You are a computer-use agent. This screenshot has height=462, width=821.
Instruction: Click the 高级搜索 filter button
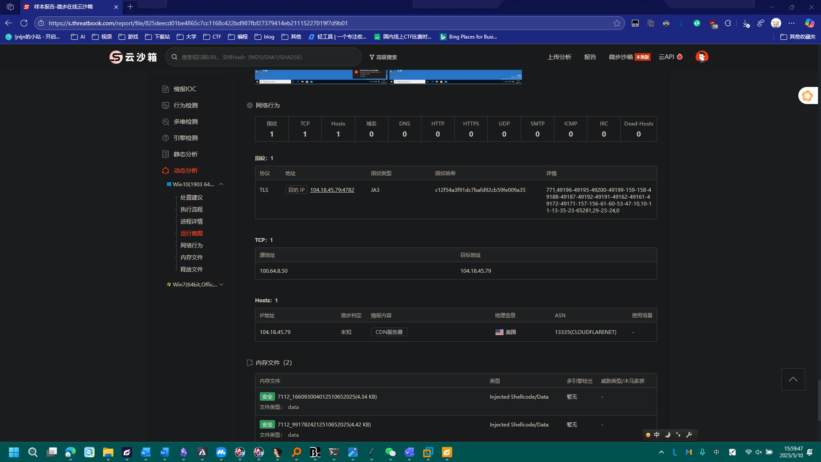[383, 57]
